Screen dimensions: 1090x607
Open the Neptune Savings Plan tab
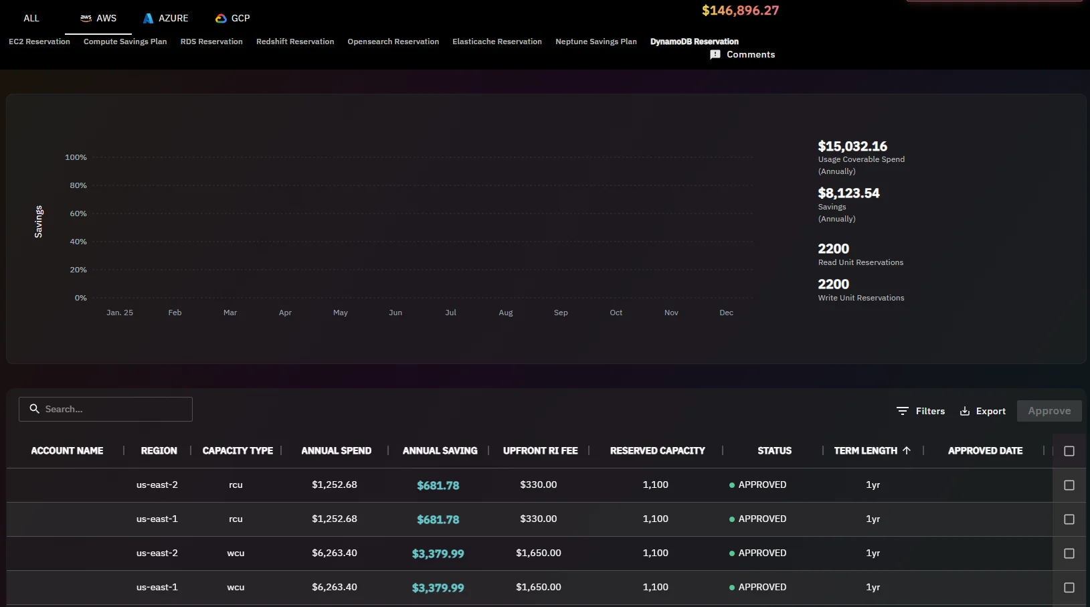(x=596, y=41)
